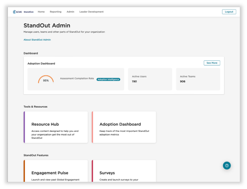Screen dimensions: 247x189
Task: Open the help question mark button
Action: tap(227, 165)
